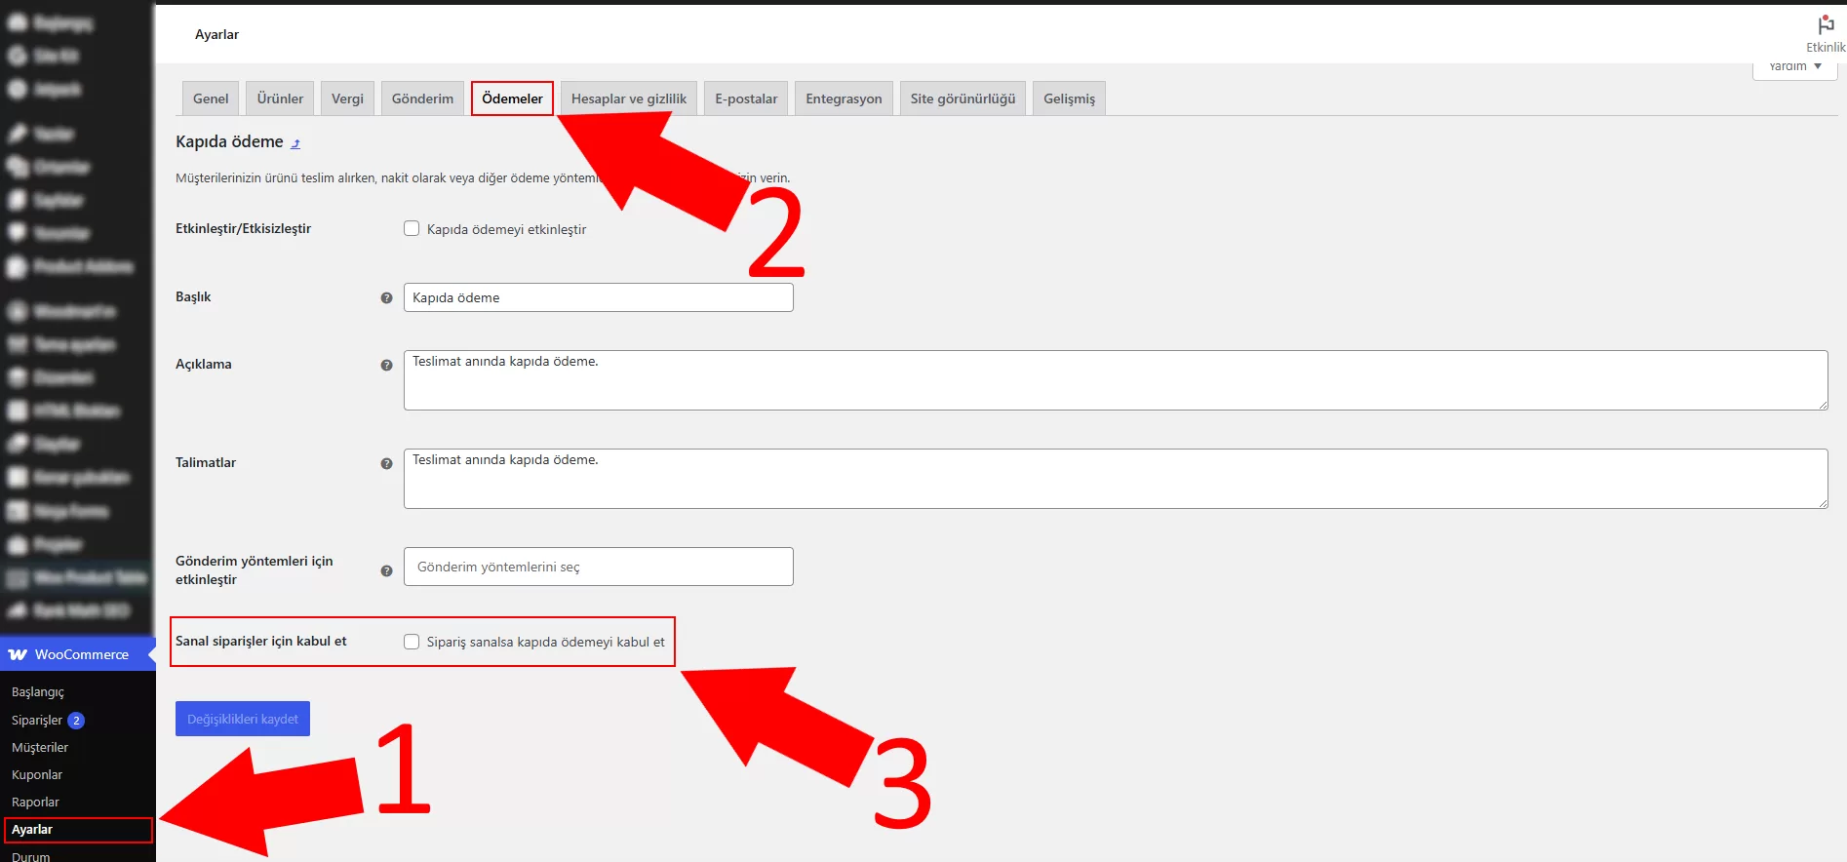Show help tooltip for Talimatlar field
Viewport: 1847px width, 862px height.
click(386, 463)
